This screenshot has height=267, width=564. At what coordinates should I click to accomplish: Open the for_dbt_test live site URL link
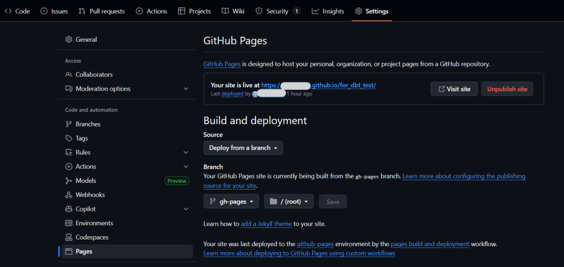point(319,85)
